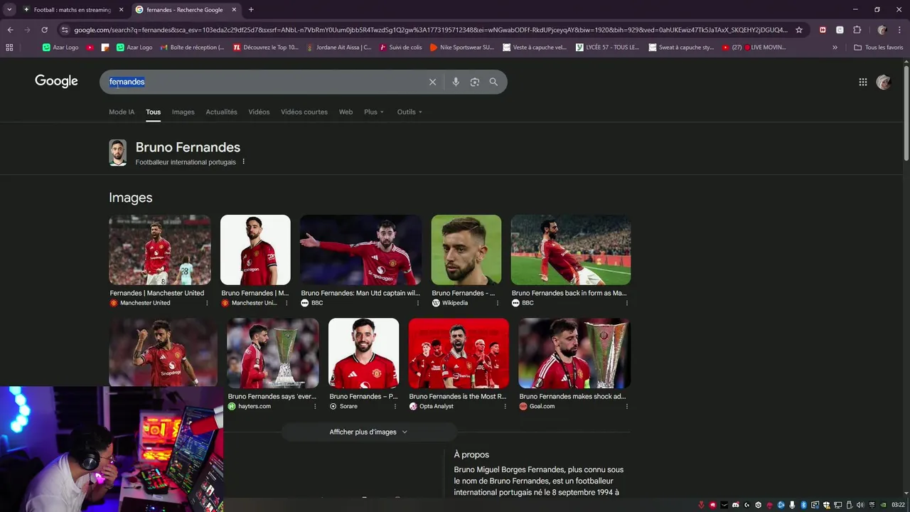The image size is (910, 512).
Task: Open Discord in the system tray
Action: pos(736,505)
